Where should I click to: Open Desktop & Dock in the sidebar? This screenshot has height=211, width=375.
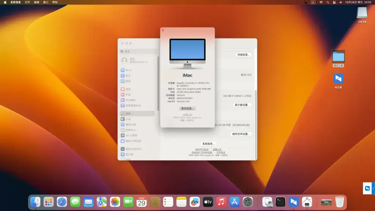pos(137,149)
